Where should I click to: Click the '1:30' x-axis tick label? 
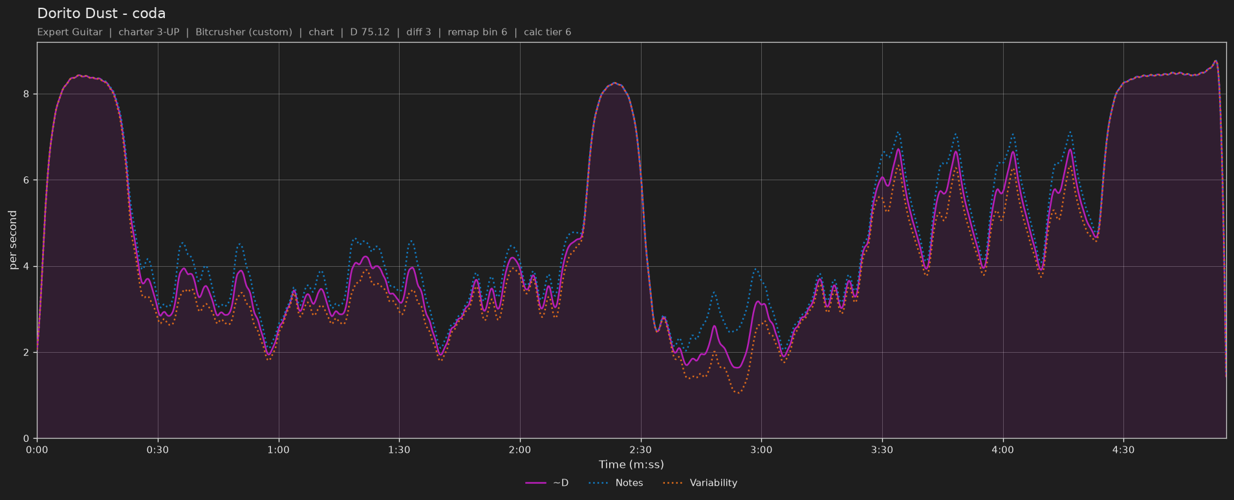399,450
